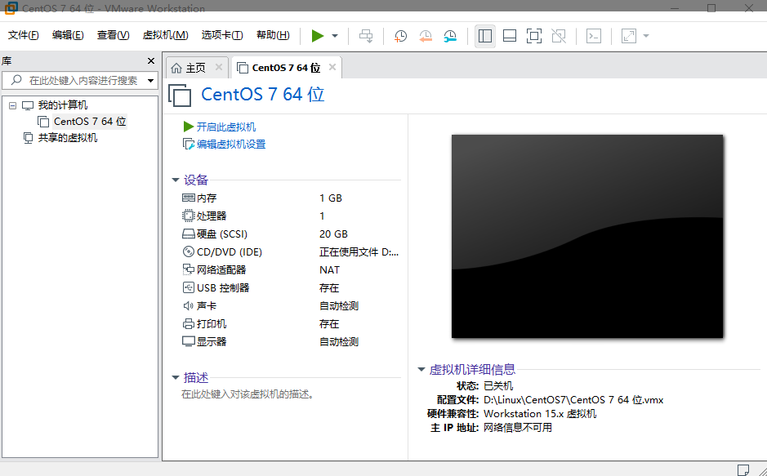The width and height of the screenshot is (767, 476).
Task: Click the config file path D:\Linux\CentOS7 text
Action: [573, 400]
